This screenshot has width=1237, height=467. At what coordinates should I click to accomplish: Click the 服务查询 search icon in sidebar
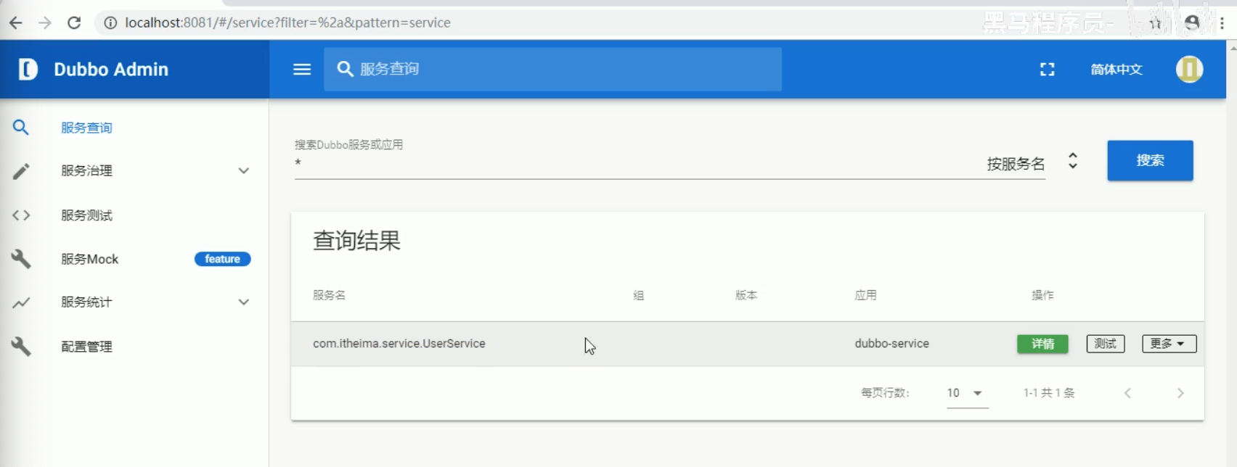tap(21, 128)
